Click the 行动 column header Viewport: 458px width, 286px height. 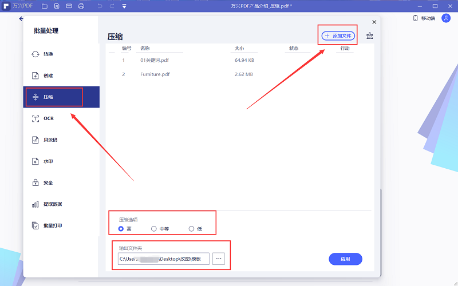click(x=345, y=48)
